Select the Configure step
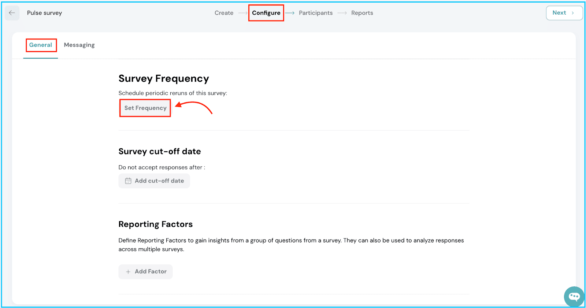Screen dimensions: 586x308 [266, 13]
